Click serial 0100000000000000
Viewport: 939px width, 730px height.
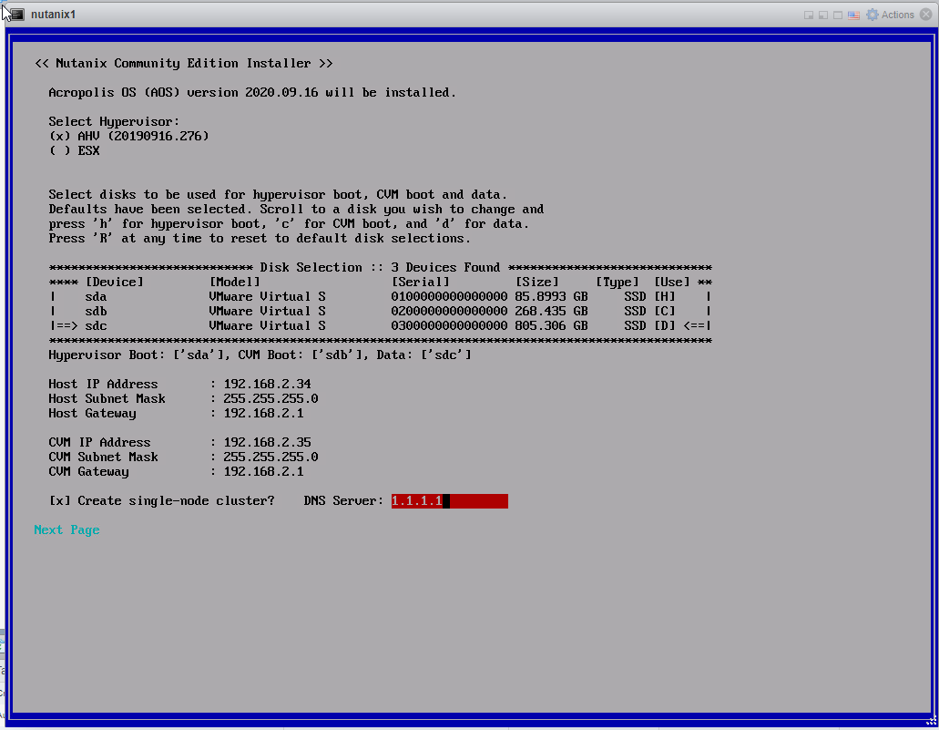(x=449, y=297)
